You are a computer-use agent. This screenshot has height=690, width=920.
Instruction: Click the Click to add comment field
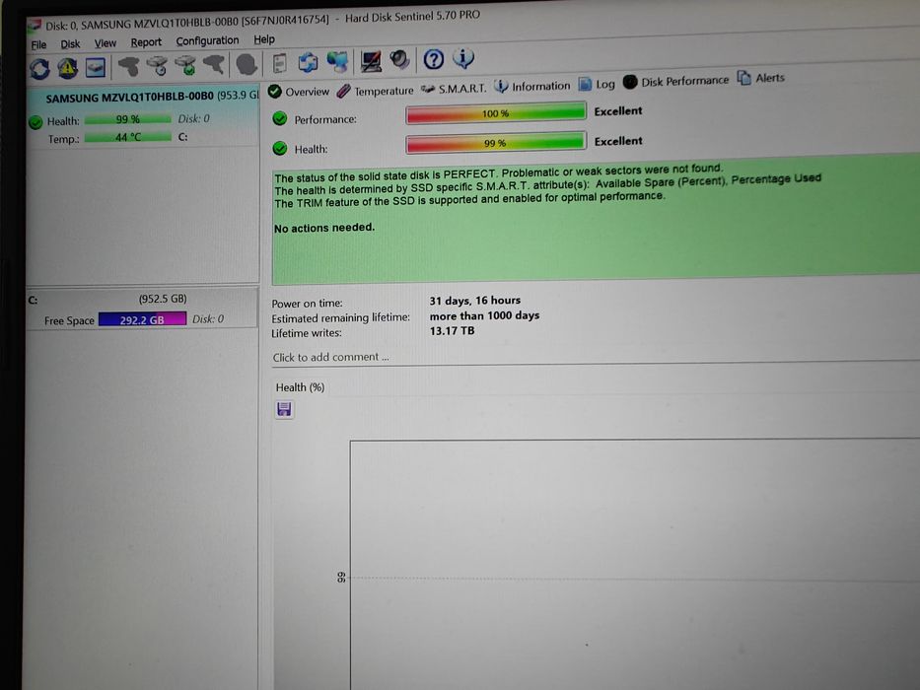[330, 357]
